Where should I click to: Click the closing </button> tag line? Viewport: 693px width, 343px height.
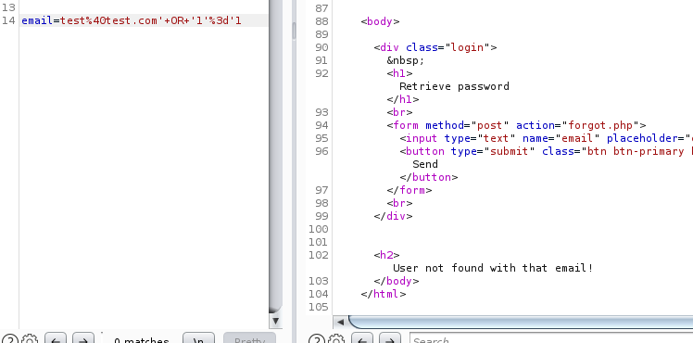click(x=429, y=177)
